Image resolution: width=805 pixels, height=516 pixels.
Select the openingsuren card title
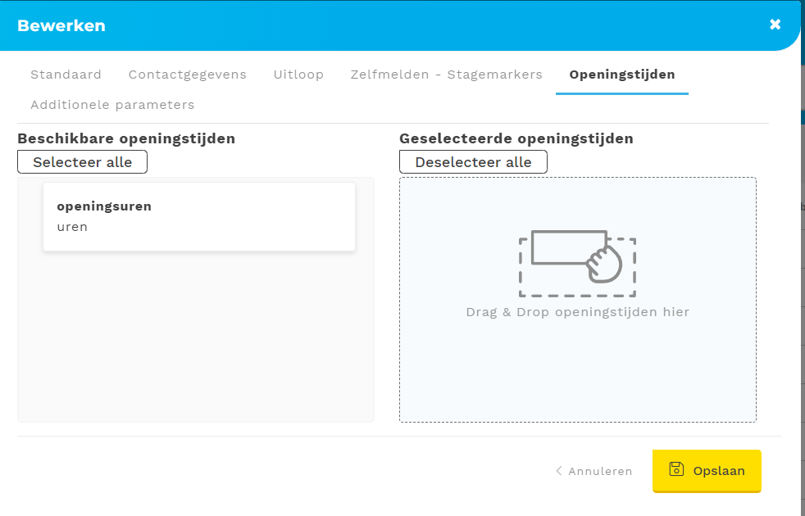(x=104, y=206)
